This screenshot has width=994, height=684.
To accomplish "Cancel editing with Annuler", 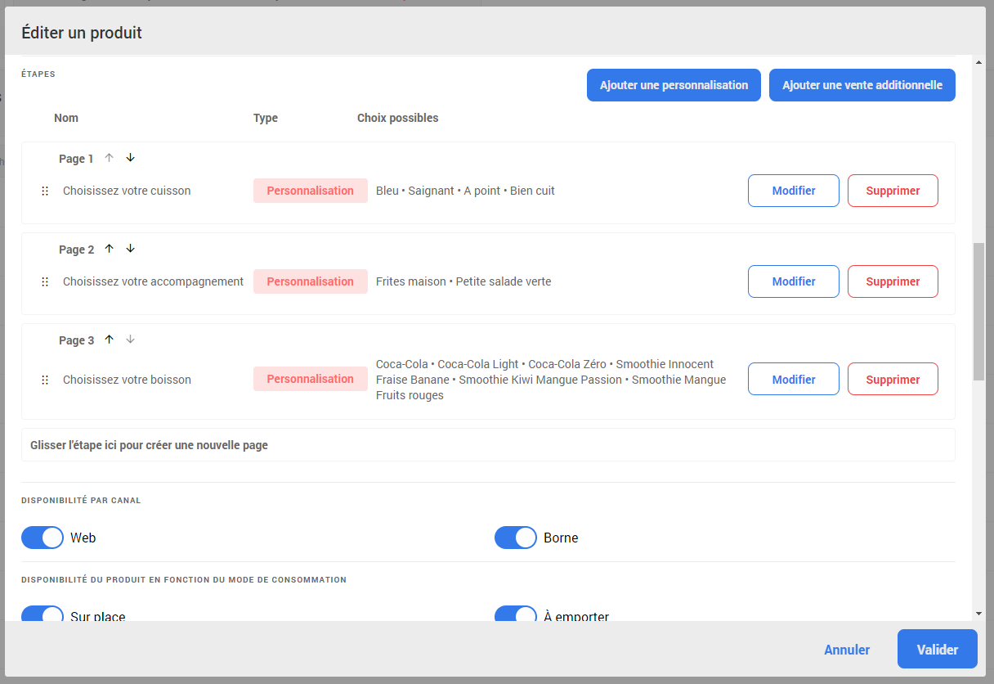I will [x=847, y=650].
